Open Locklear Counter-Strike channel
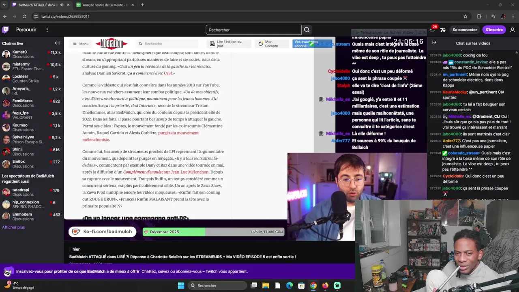 [x=32, y=79]
